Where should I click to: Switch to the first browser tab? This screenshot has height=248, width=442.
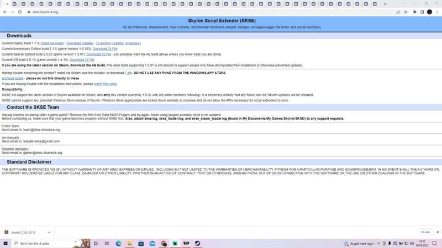tap(5, 4)
